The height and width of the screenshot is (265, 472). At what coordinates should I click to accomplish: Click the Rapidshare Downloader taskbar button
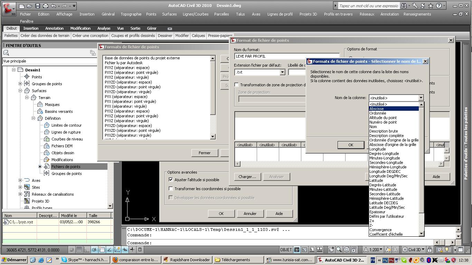point(187,260)
